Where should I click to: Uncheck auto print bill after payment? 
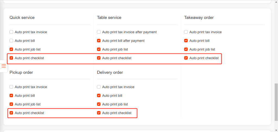(99, 41)
